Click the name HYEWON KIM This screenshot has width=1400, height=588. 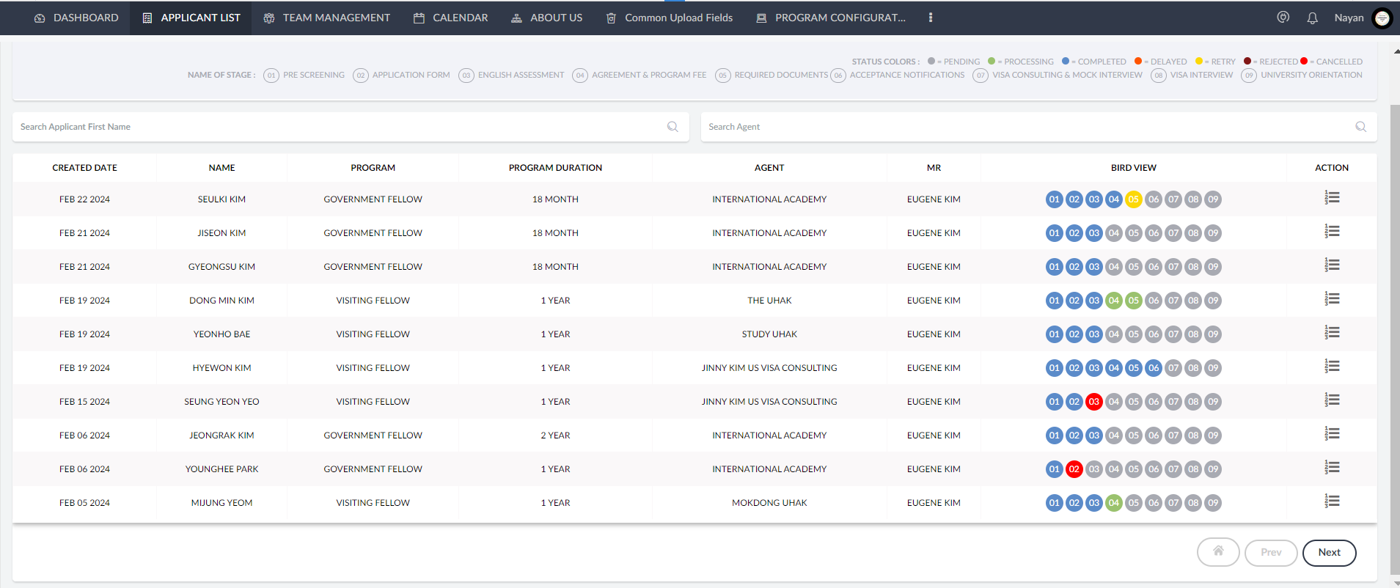(221, 368)
